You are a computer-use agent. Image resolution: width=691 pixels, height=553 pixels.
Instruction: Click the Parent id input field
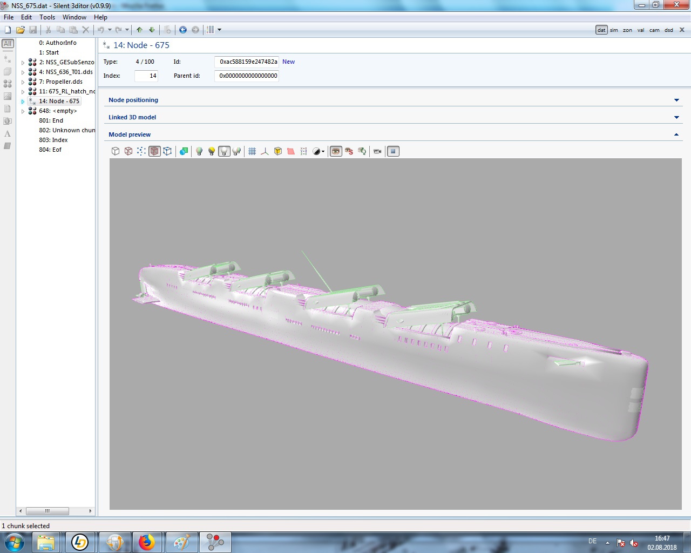point(247,76)
